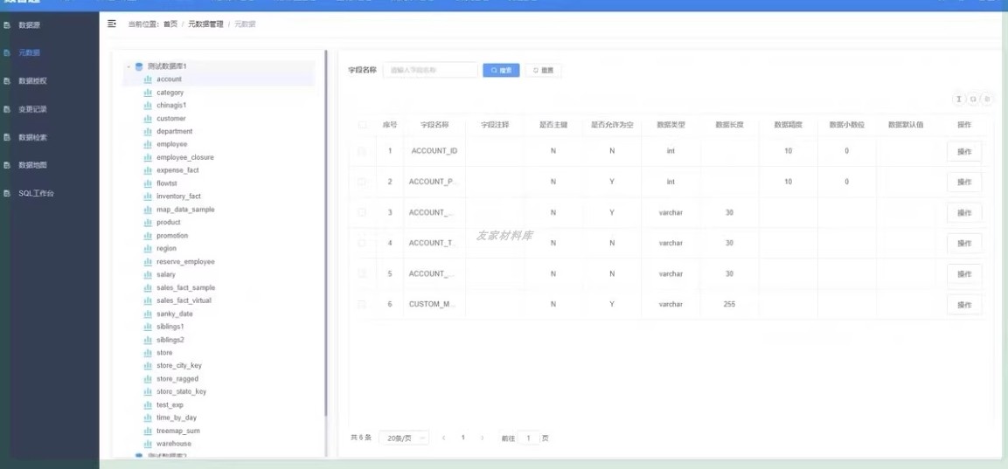
Task: Tick the checkbox for row ACCOUNT_ID
Action: 362,151
